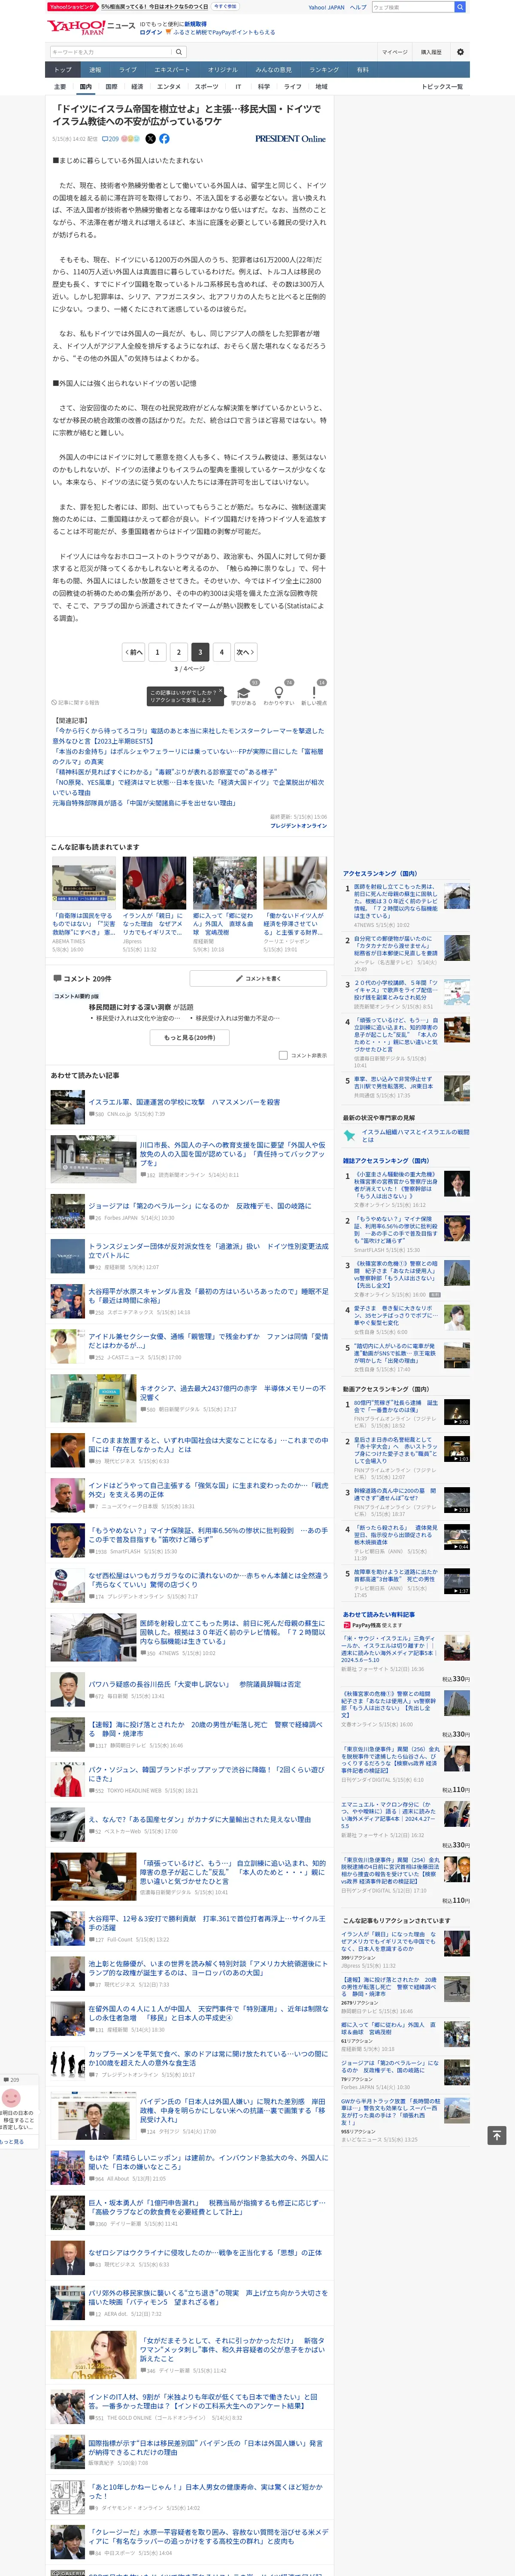Open the みんなの意見 navigation tab

pyautogui.click(x=273, y=70)
